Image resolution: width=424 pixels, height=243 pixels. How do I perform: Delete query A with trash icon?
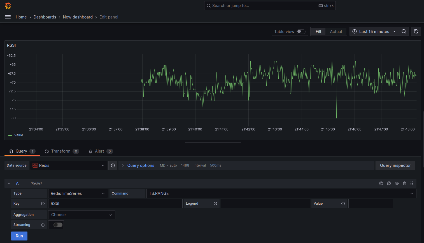pyautogui.click(x=405, y=183)
